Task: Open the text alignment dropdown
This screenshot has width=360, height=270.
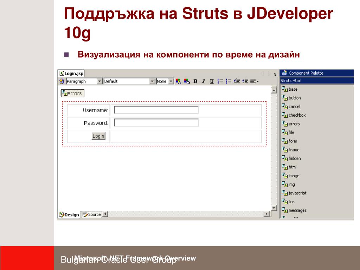Action: coord(255,81)
